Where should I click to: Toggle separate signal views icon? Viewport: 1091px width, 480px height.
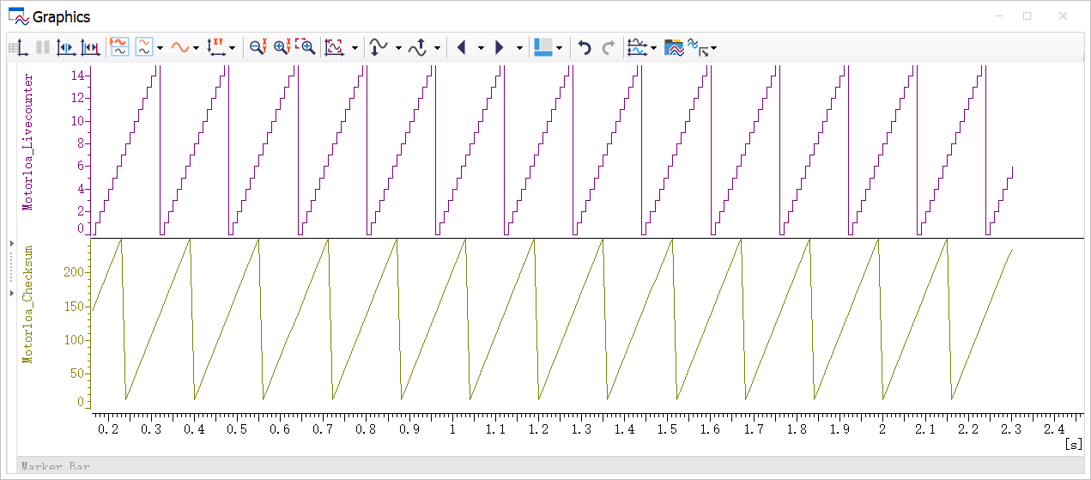tap(119, 48)
